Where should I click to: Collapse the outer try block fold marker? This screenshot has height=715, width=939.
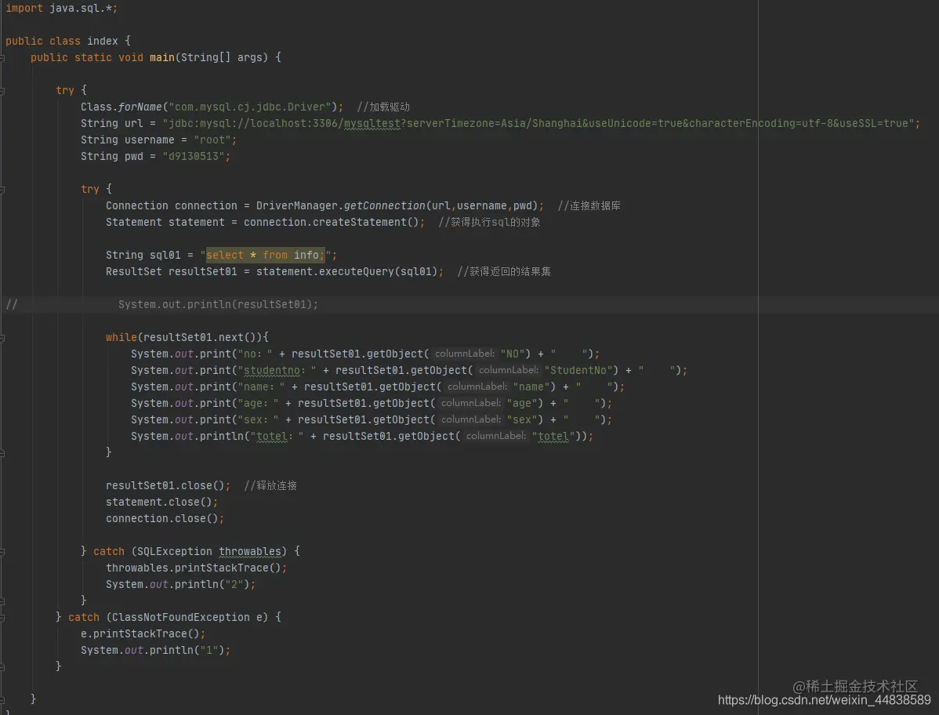(2, 91)
